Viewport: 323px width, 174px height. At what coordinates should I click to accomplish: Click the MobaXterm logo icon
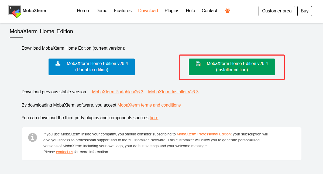(x=15, y=11)
